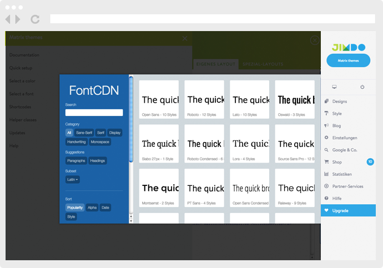Viewport: 383px width, 268px height.
Task: Click the Shop notification badge 10
Action: [370, 161]
